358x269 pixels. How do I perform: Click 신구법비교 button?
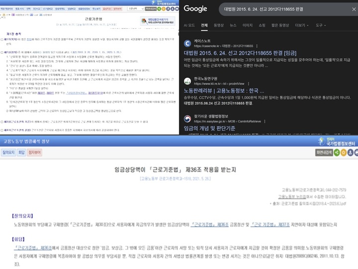click(48, 8)
